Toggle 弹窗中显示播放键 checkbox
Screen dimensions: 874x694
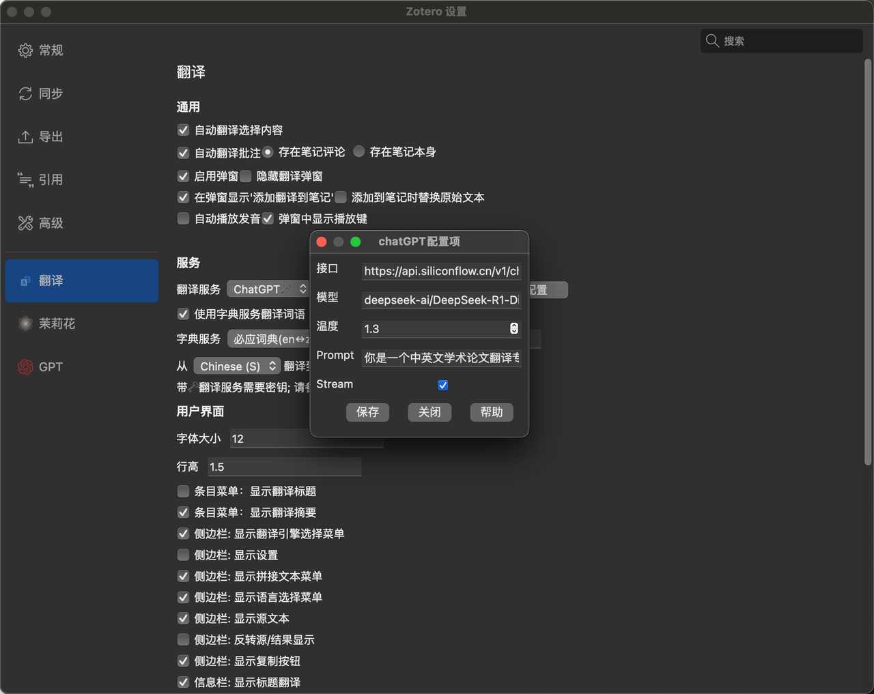click(x=268, y=218)
